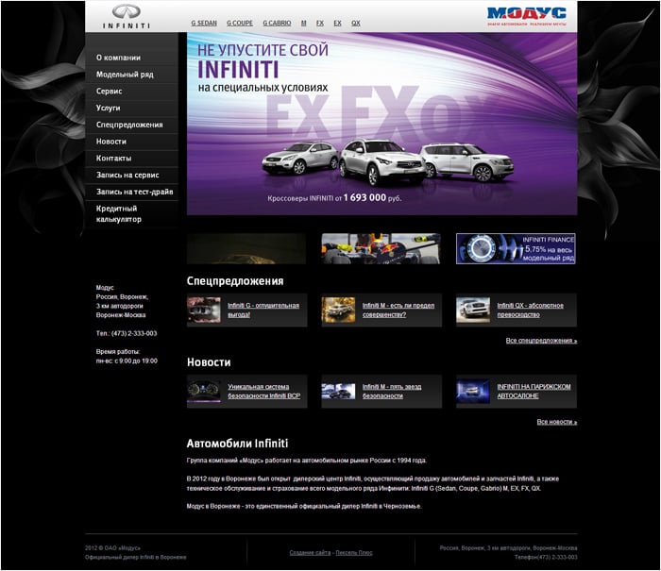Open the Infiniti G offer thumbnail
Screen dimensions: 661x571
(x=204, y=311)
